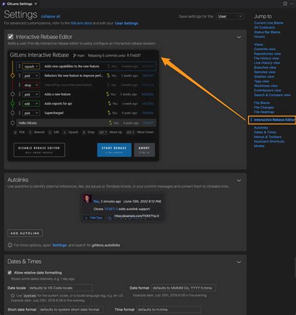Image resolution: width=296 pixels, height=315 pixels.
Task: Toggle the Interactive Rebase Editor checkbox
Action: [11, 37]
